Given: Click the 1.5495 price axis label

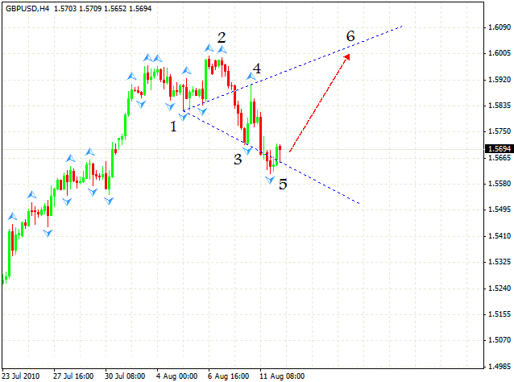Looking at the screenshot, I should point(499,210).
